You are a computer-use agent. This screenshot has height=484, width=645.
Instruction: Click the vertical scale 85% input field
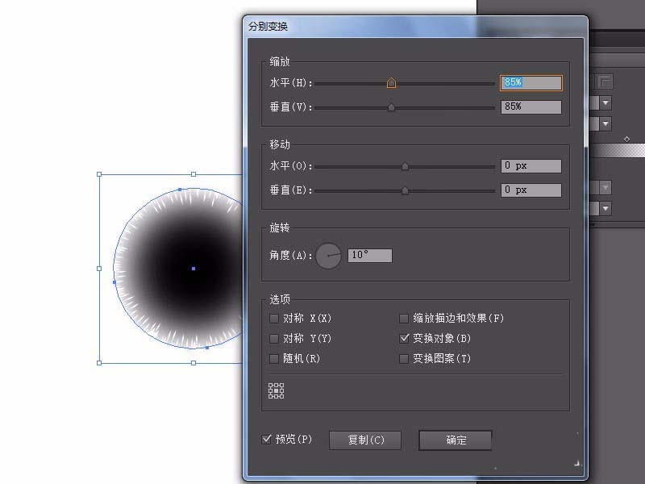coord(531,107)
